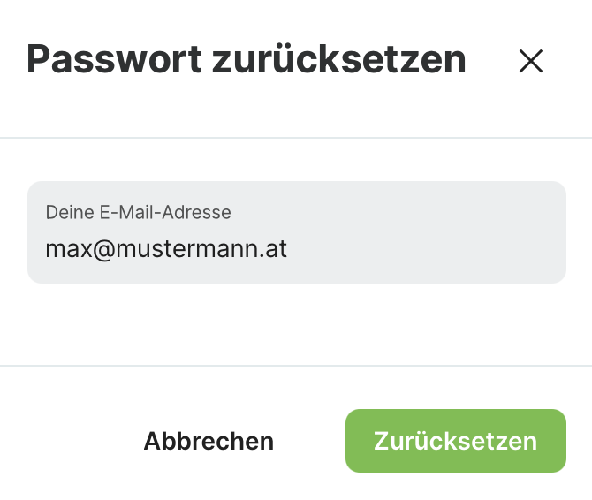Cancel the reset with Abbrechen
592x500 pixels.
point(209,441)
